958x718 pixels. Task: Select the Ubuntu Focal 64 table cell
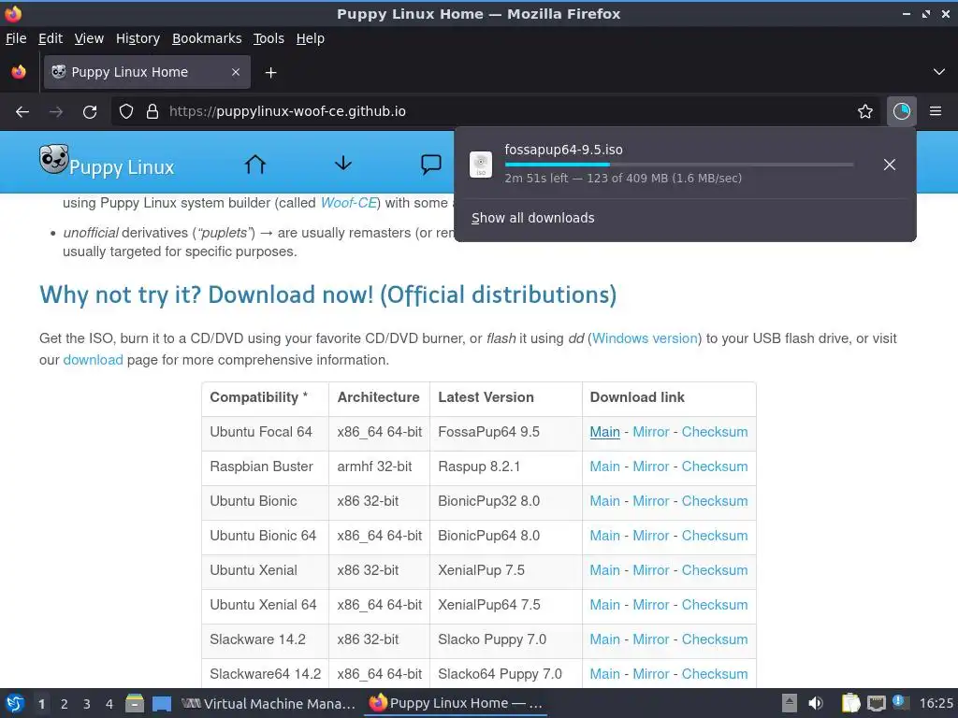point(265,432)
